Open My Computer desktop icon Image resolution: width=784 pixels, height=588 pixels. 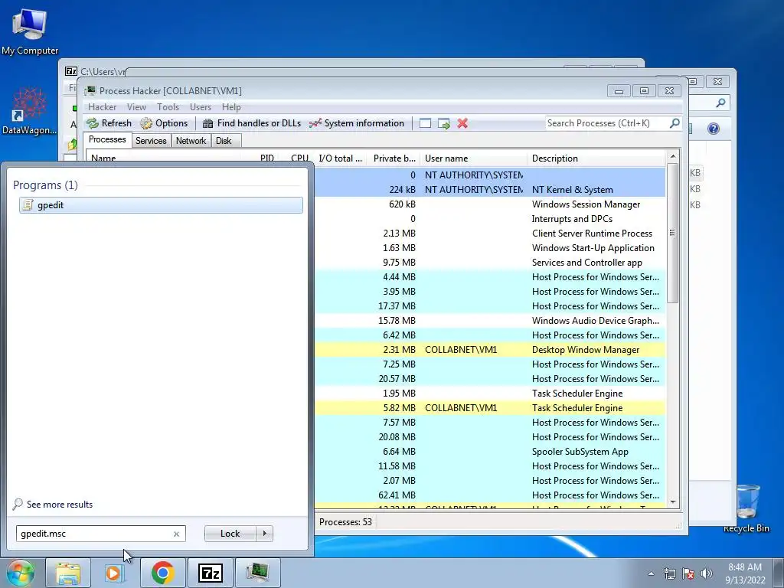click(30, 31)
